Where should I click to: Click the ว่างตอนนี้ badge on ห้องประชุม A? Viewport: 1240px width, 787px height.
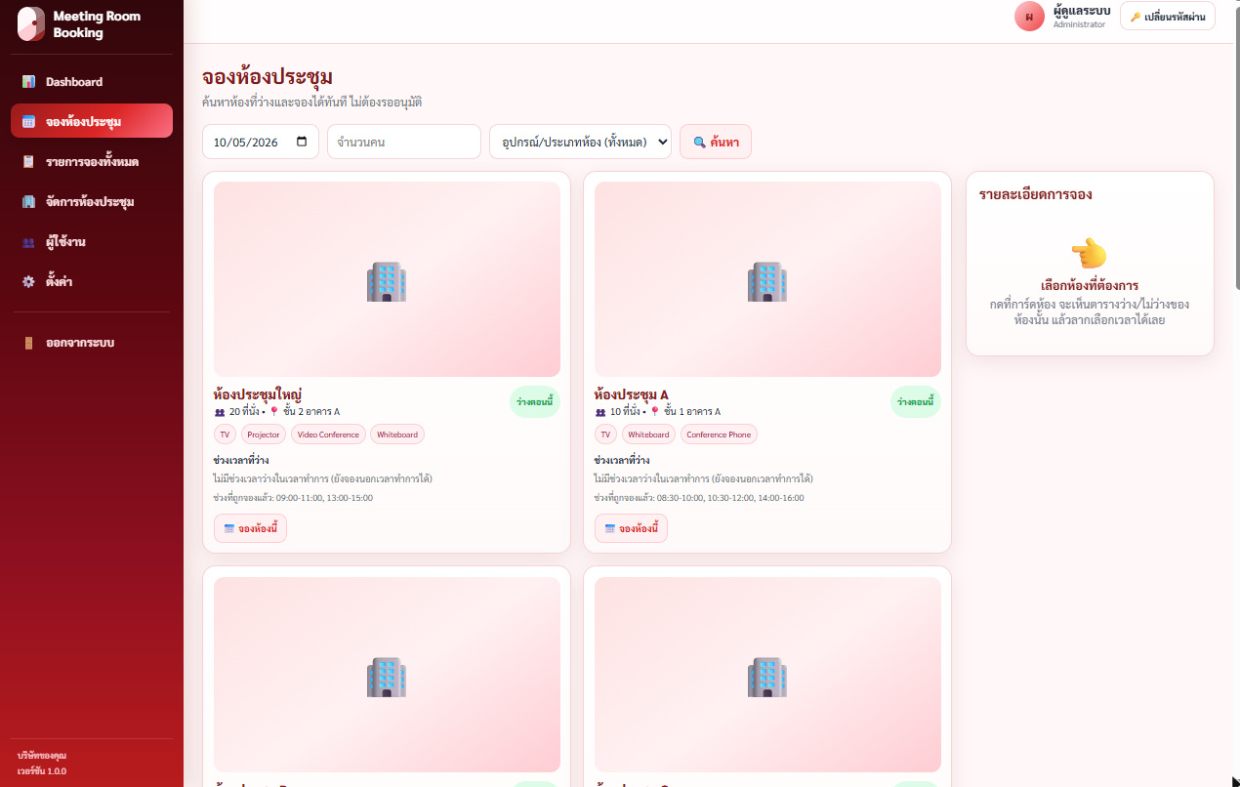[x=916, y=402]
